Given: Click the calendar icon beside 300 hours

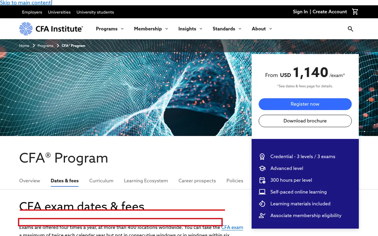Looking at the screenshot, I should (x=262, y=180).
